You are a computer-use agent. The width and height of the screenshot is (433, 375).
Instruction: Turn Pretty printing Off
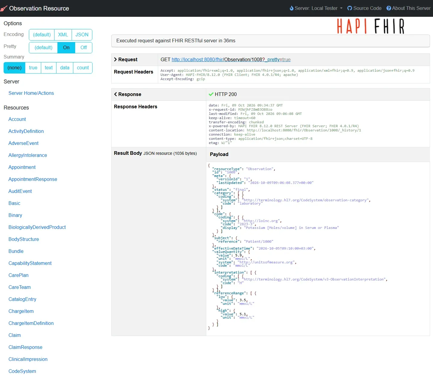(84, 48)
